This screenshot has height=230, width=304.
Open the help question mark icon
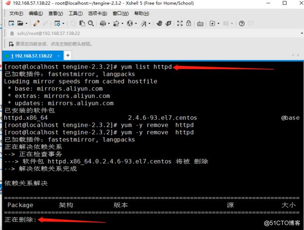pos(242,23)
